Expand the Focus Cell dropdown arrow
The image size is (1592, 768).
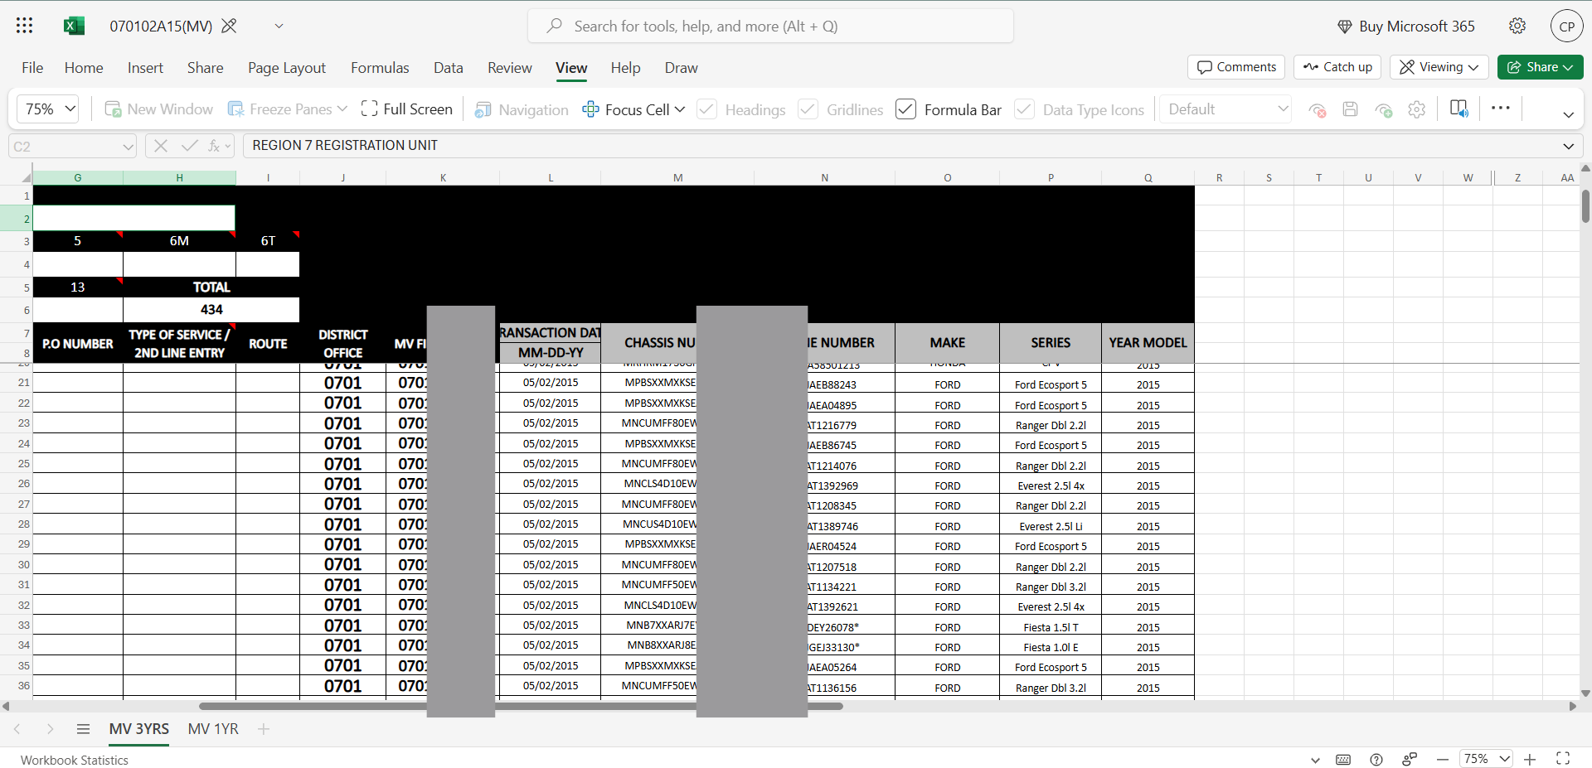pos(680,109)
